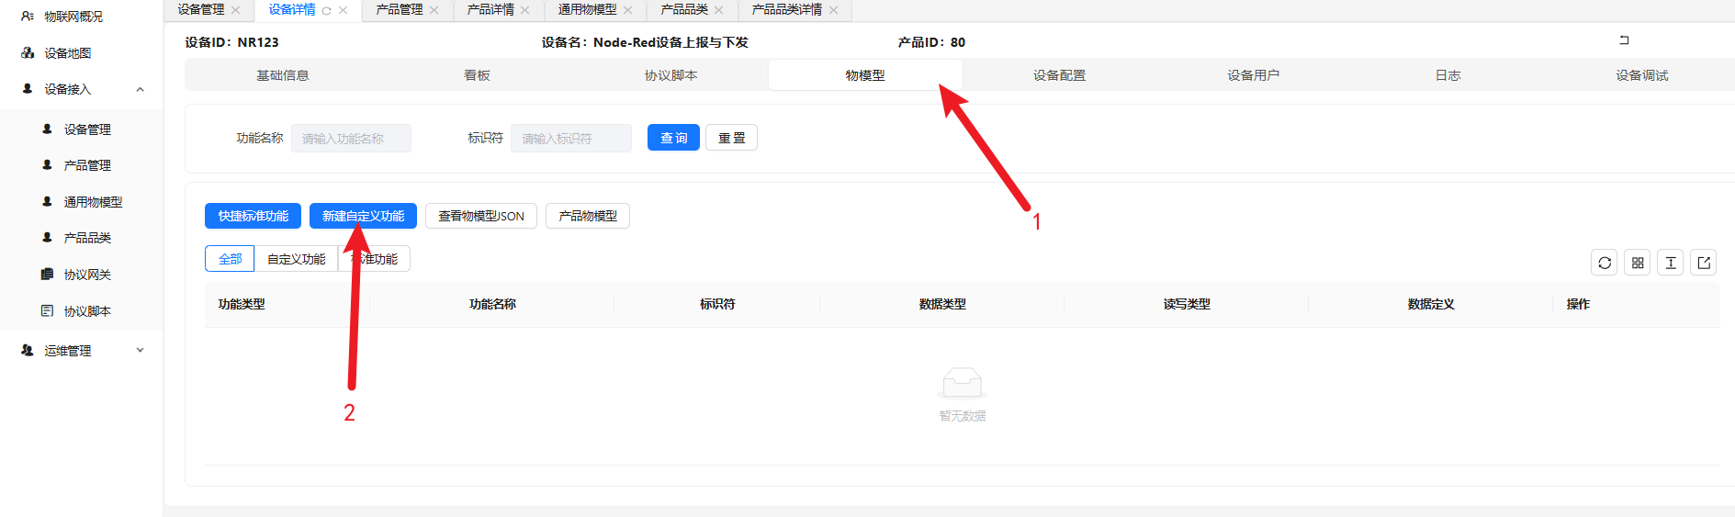Click the 查询 search button
The image size is (1735, 517).
[673, 138]
